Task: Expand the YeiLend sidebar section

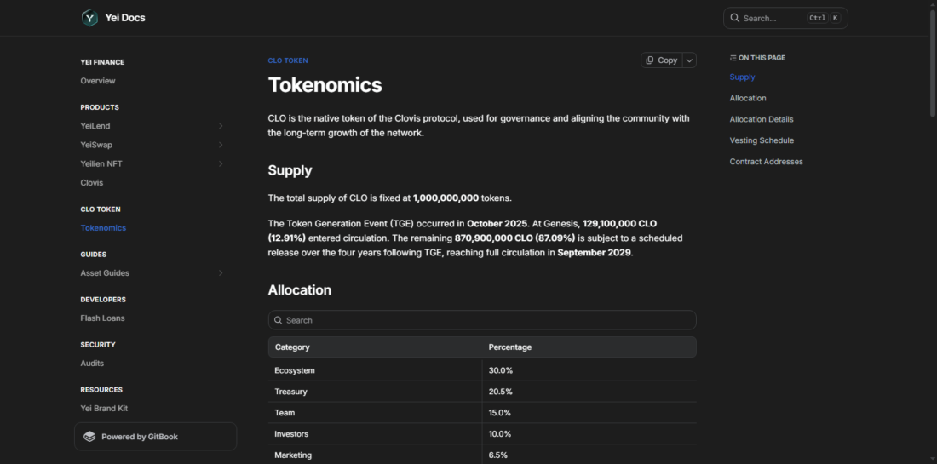Action: (221, 126)
